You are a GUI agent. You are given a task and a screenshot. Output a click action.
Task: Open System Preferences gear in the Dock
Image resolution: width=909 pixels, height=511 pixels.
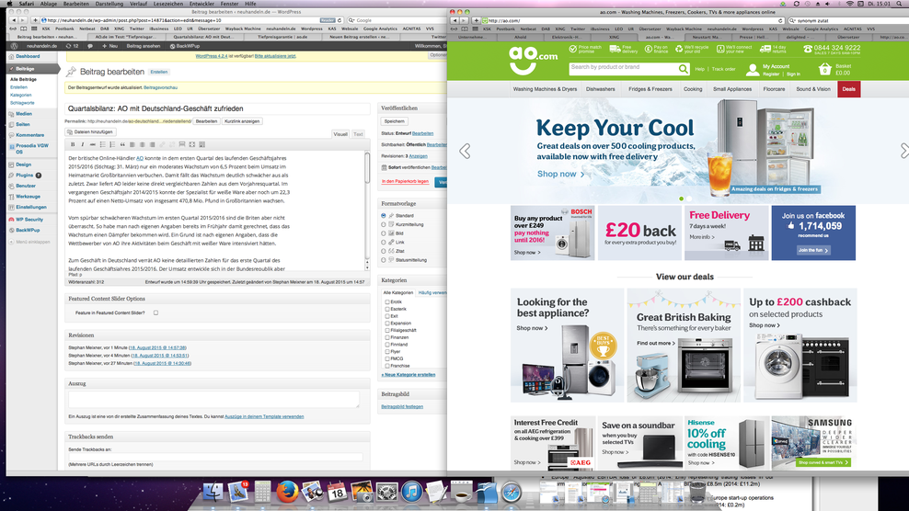[386, 492]
